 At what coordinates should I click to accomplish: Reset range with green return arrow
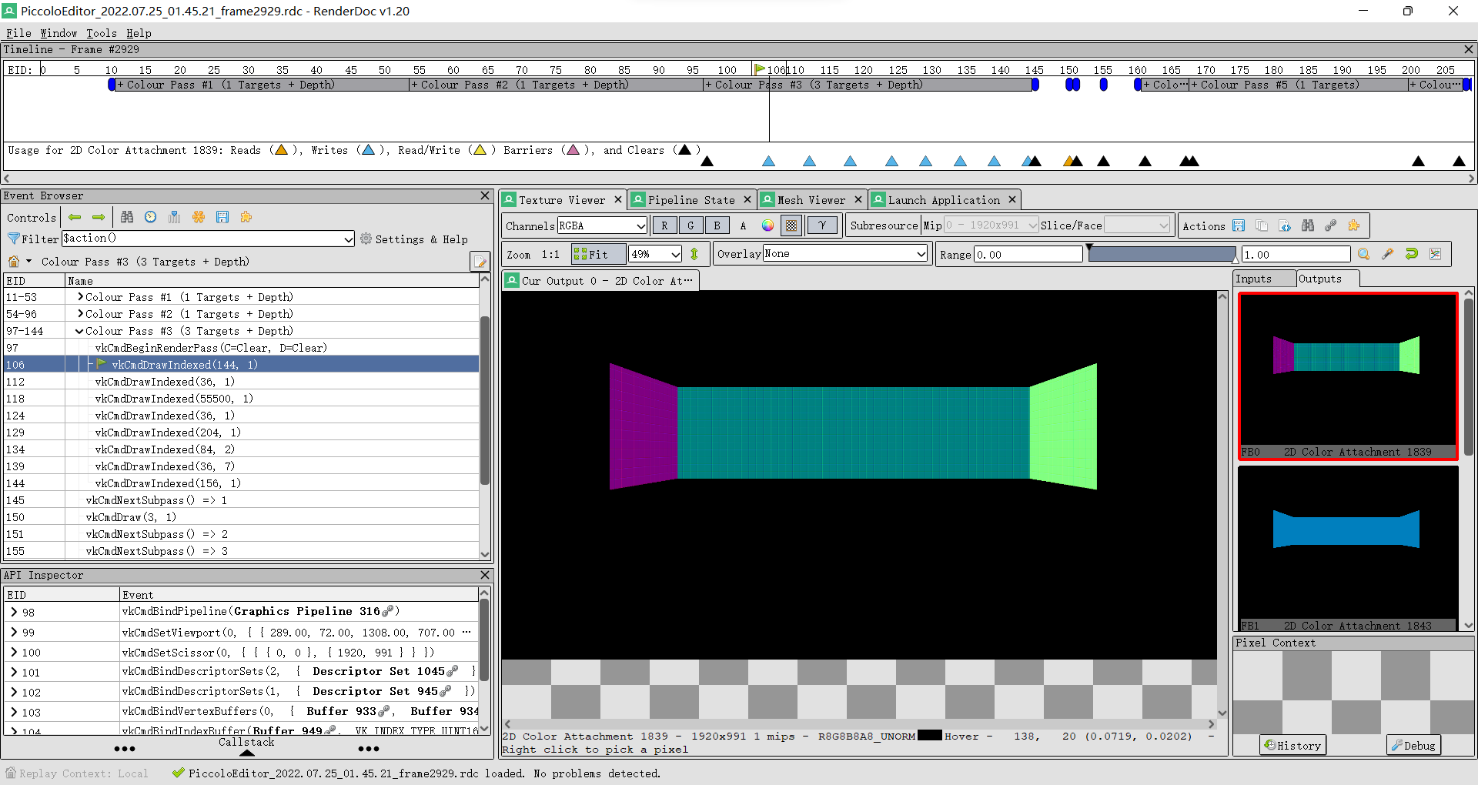click(1412, 254)
